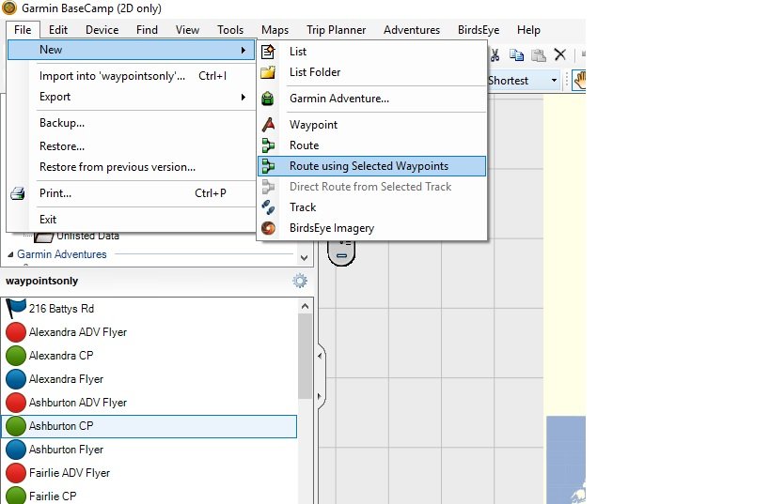Screen dimensions: 770x504
Task: Click the red circle icon for Ashburton ADV Flyer
Action: pos(16,403)
